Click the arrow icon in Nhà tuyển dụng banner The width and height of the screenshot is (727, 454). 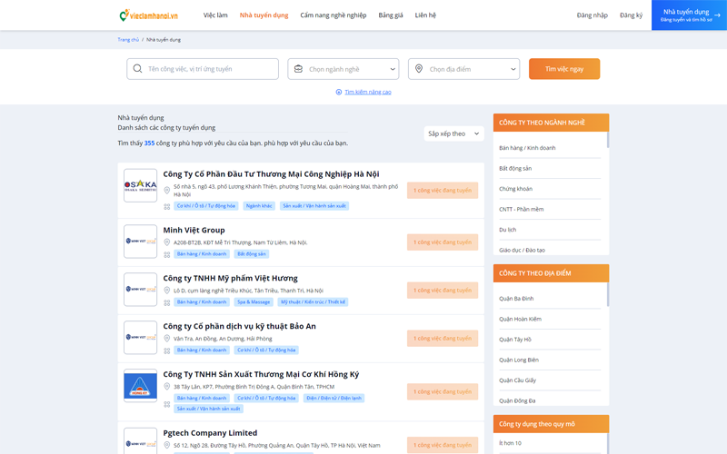click(x=716, y=15)
